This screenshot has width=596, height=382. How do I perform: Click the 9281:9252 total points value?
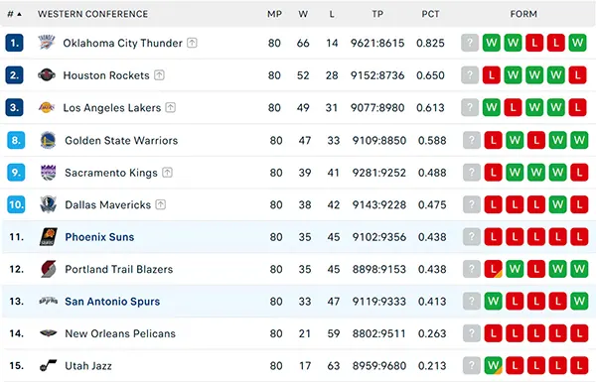[379, 173]
